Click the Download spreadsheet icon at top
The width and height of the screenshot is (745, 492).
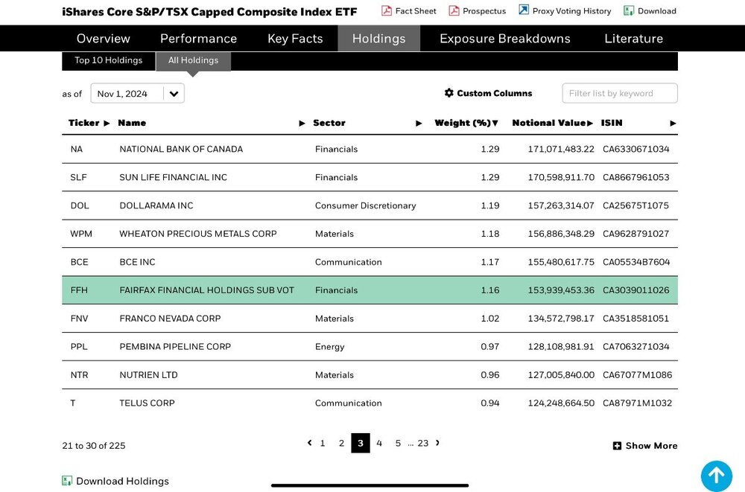click(629, 11)
